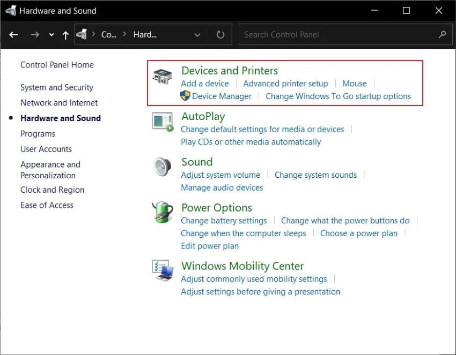Open Edit power plan link
456x355 pixels.
coord(210,246)
